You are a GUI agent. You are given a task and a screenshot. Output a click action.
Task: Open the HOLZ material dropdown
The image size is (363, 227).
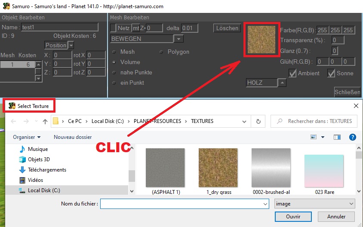pos(281,83)
